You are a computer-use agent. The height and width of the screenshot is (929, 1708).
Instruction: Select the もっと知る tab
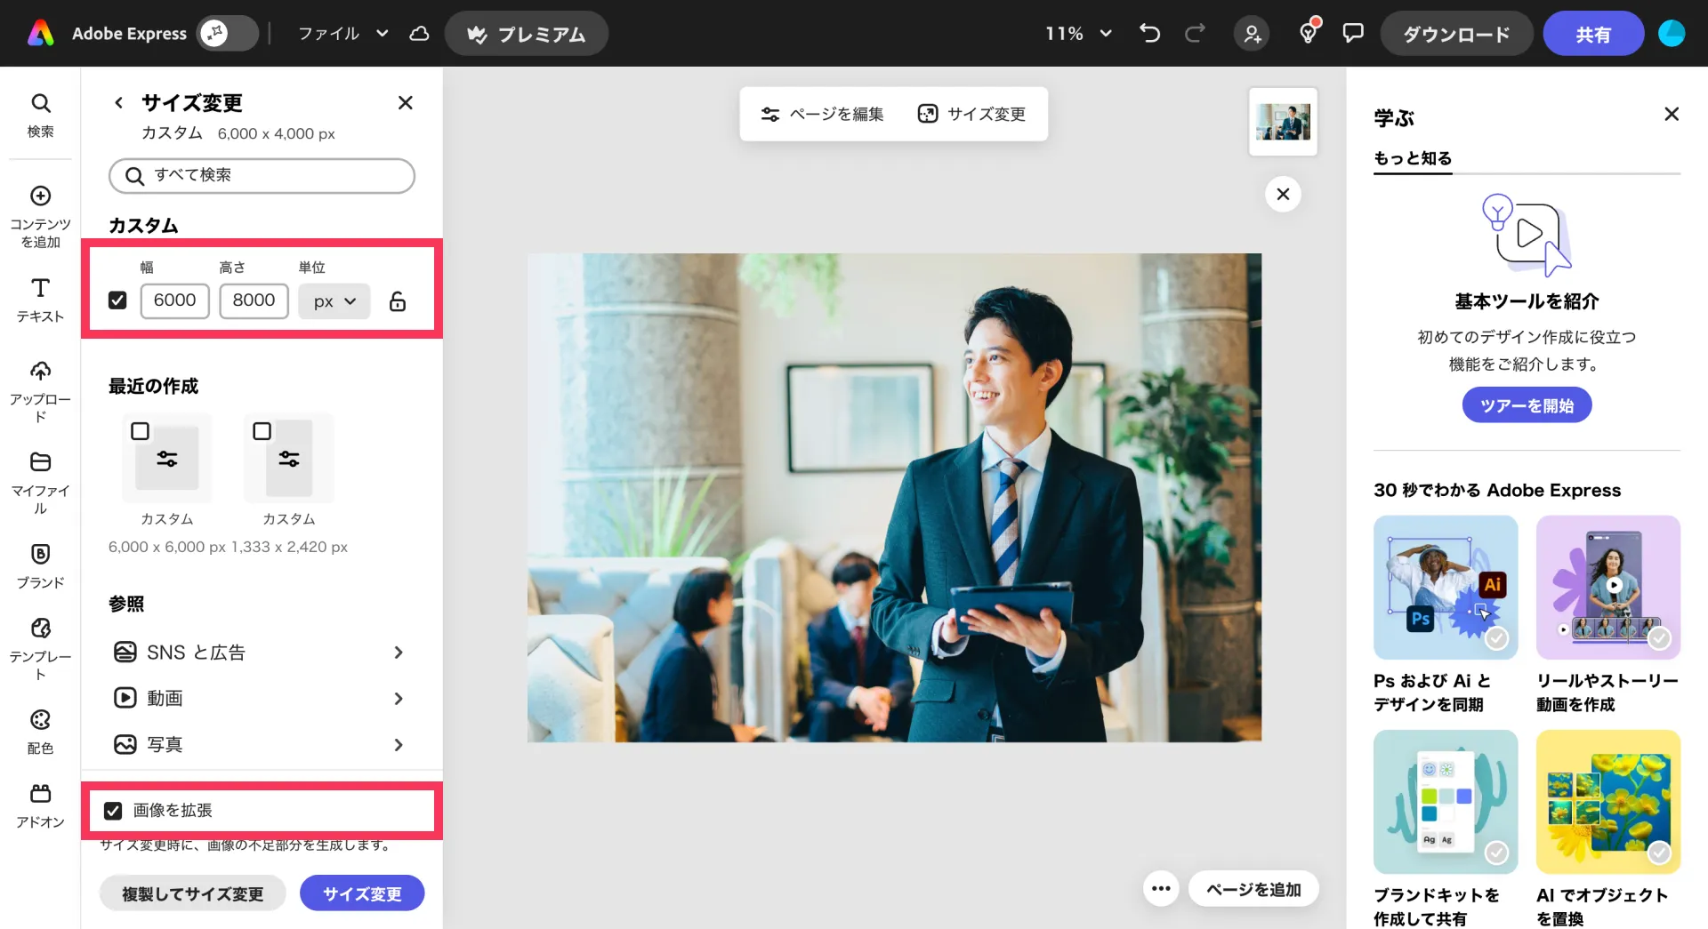1412,158
